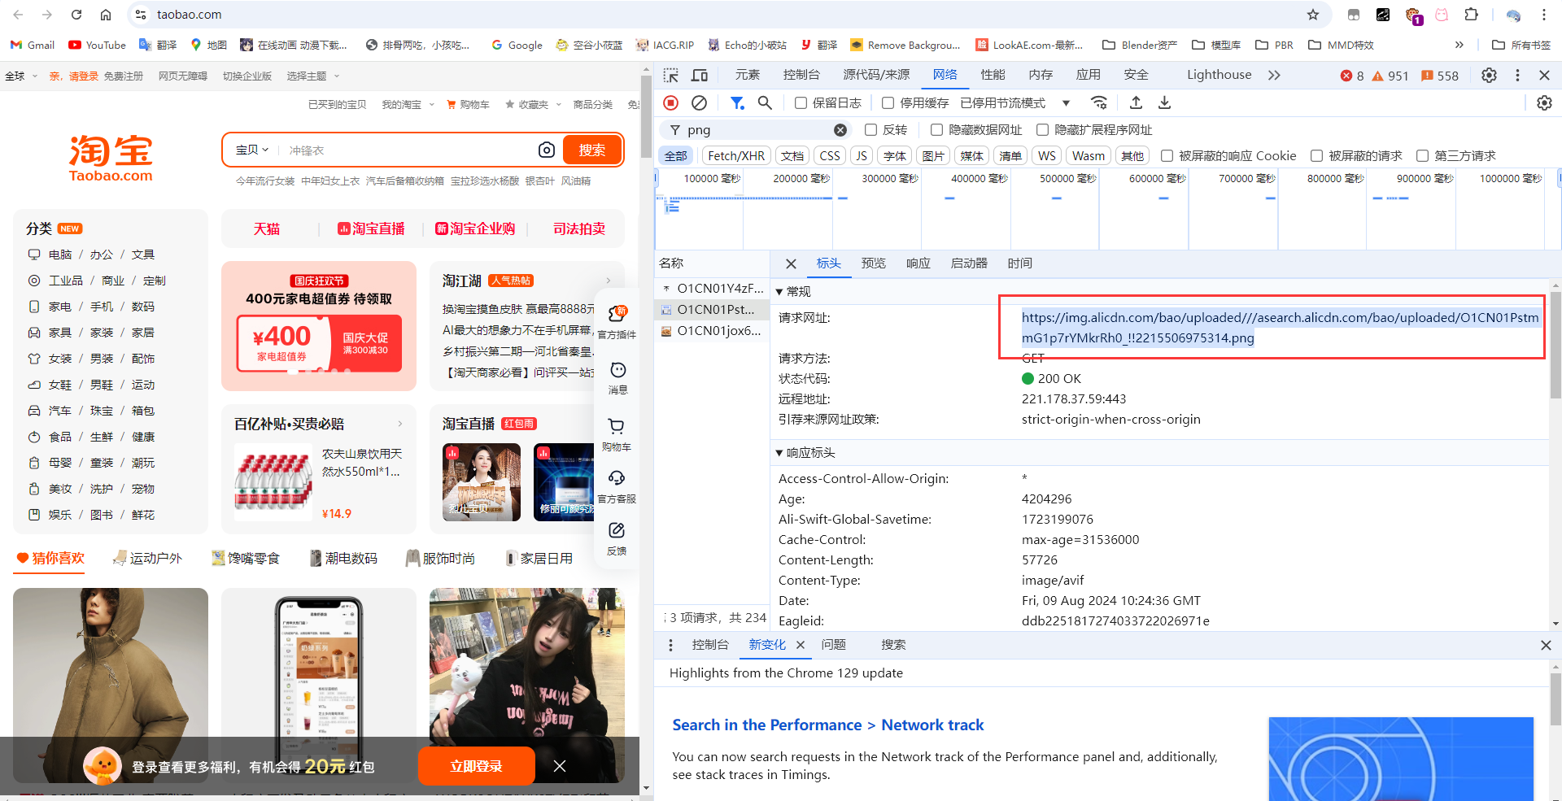Screen dimensions: 1562x801
Task: Stop recording network log button
Action: tap(670, 102)
